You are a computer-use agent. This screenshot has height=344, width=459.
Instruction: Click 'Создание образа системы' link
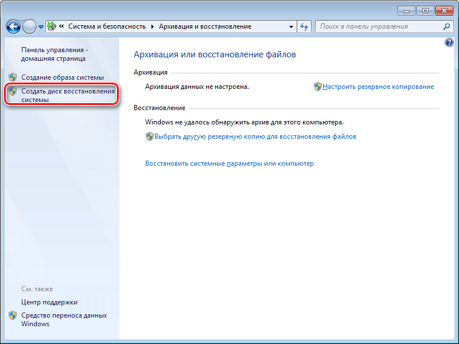tap(63, 77)
